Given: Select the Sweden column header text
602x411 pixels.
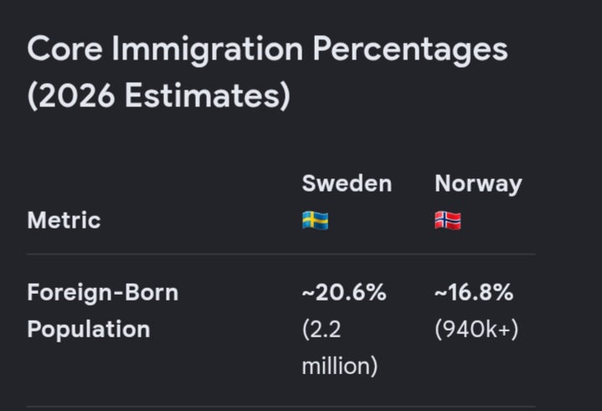Looking at the screenshot, I should [347, 183].
